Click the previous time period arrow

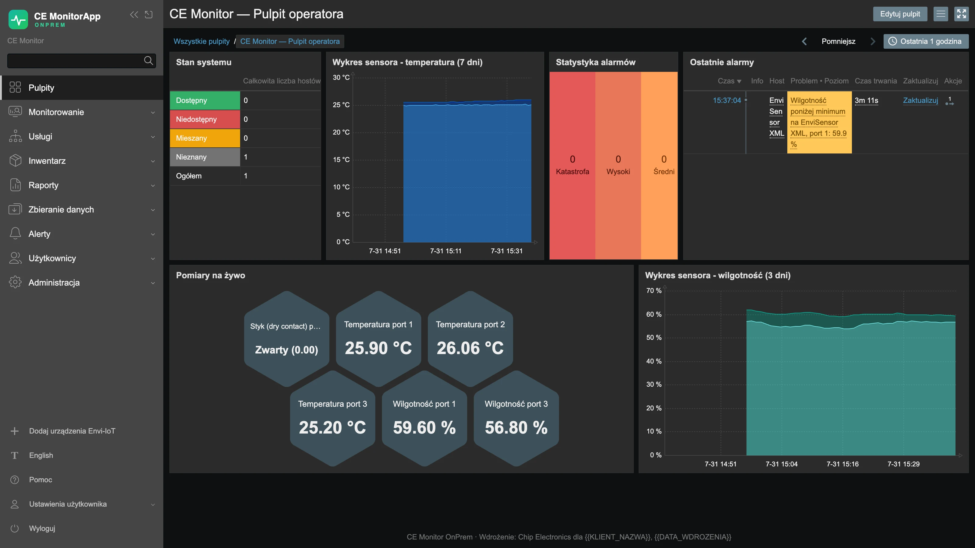804,41
